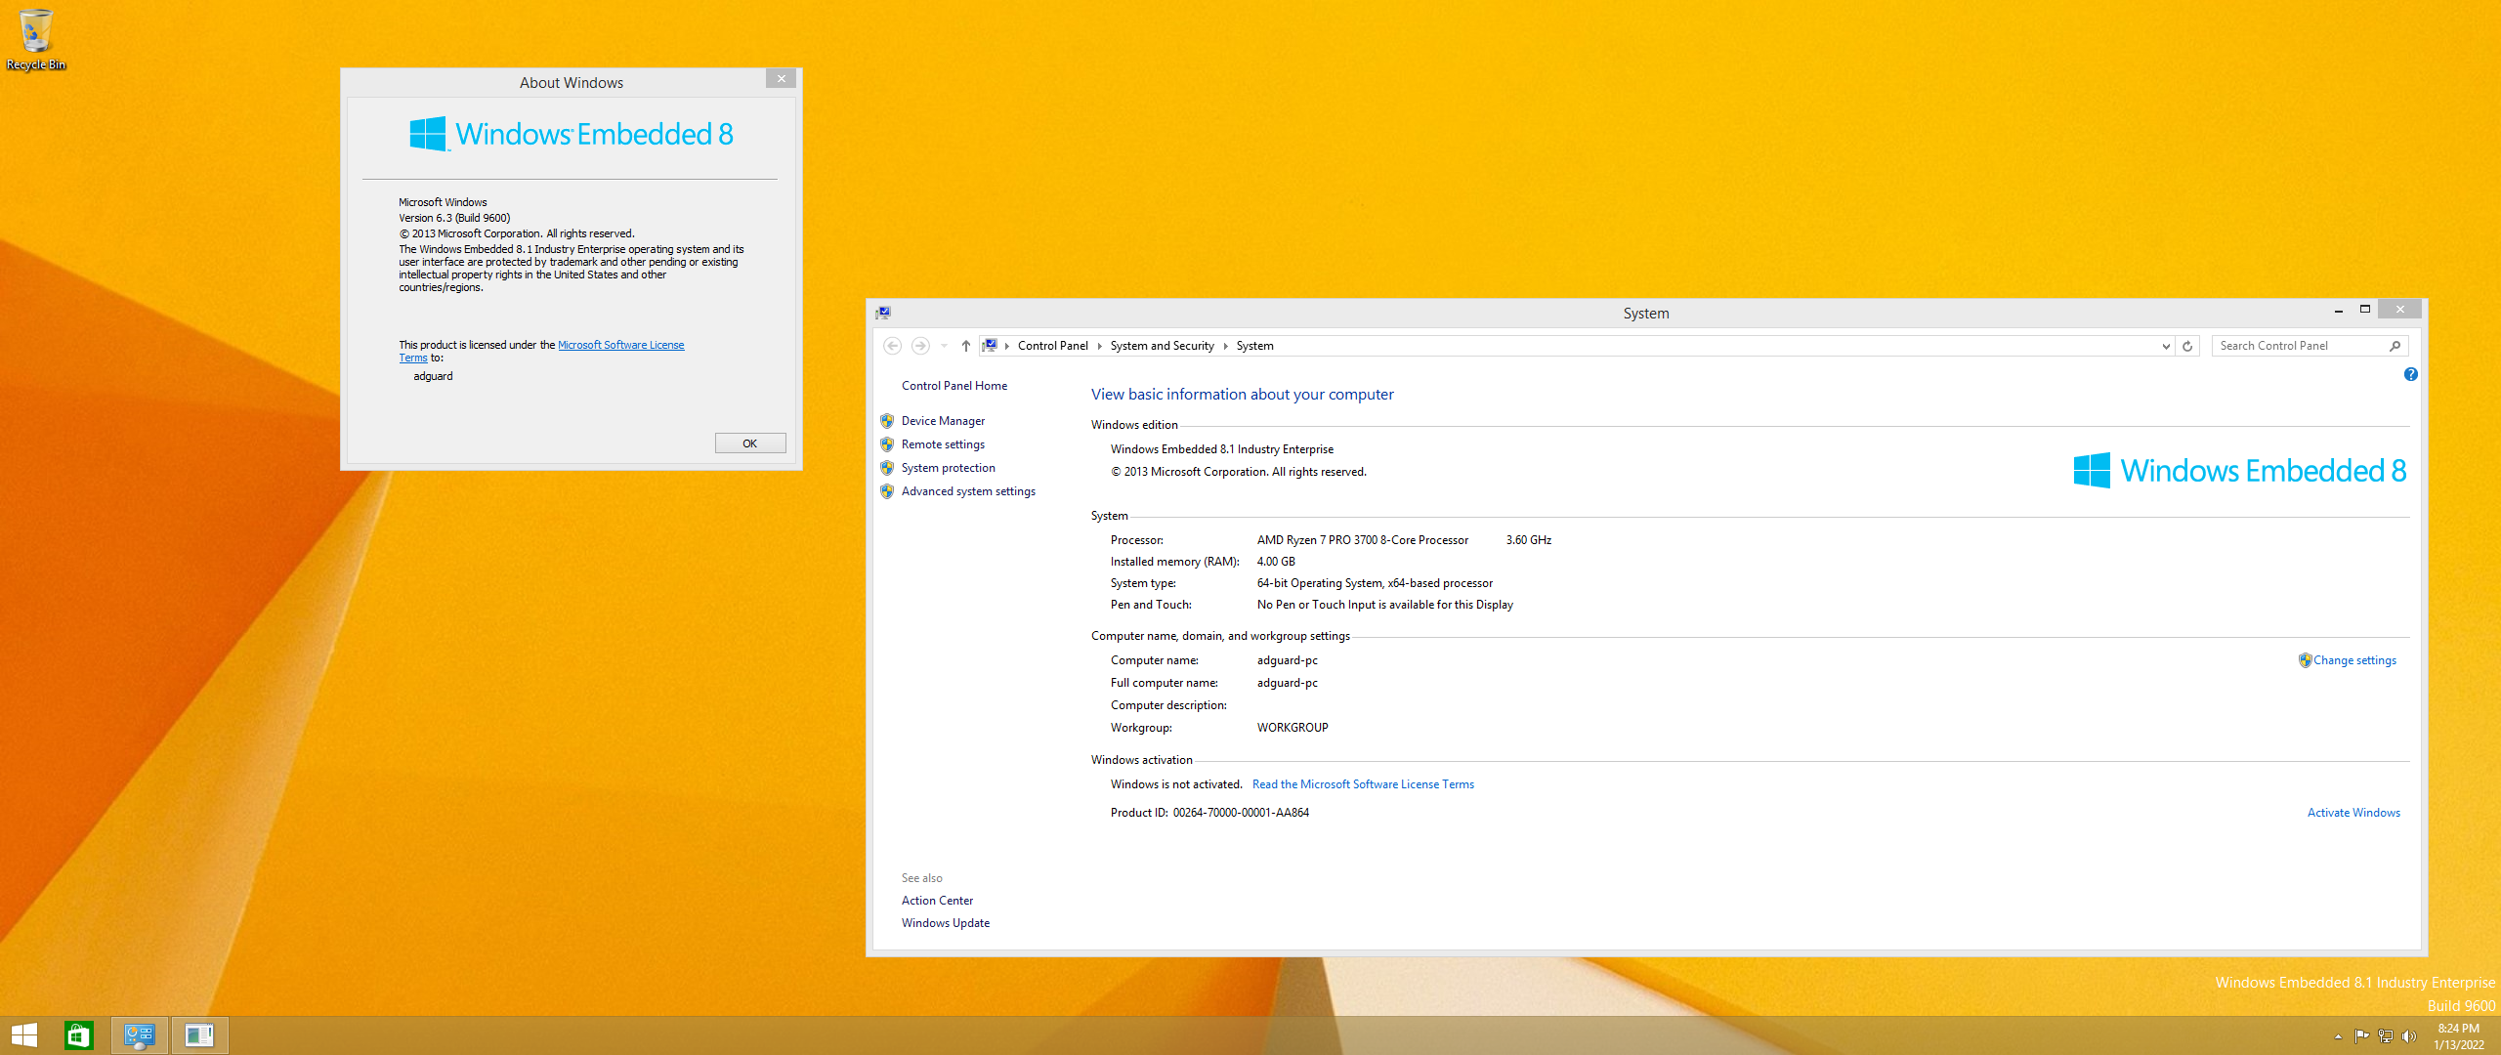Screen dimensions: 2501x1055
Task: Click the Forward arrow in the System window
Action: pyautogui.click(x=920, y=346)
